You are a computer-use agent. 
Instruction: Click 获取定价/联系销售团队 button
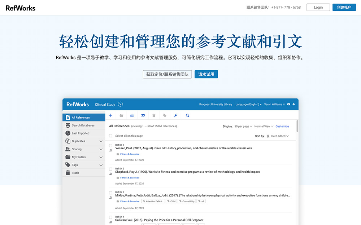point(168,74)
